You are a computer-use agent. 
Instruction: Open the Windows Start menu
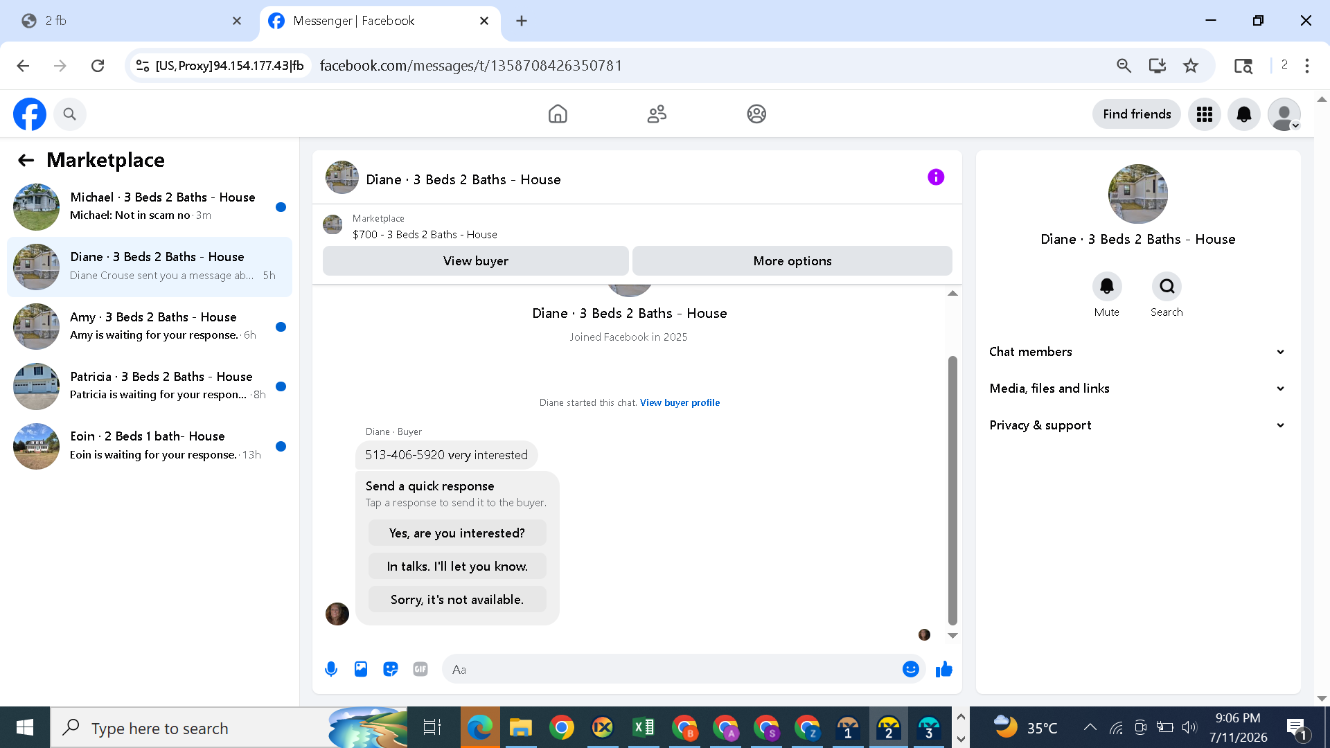click(x=25, y=727)
